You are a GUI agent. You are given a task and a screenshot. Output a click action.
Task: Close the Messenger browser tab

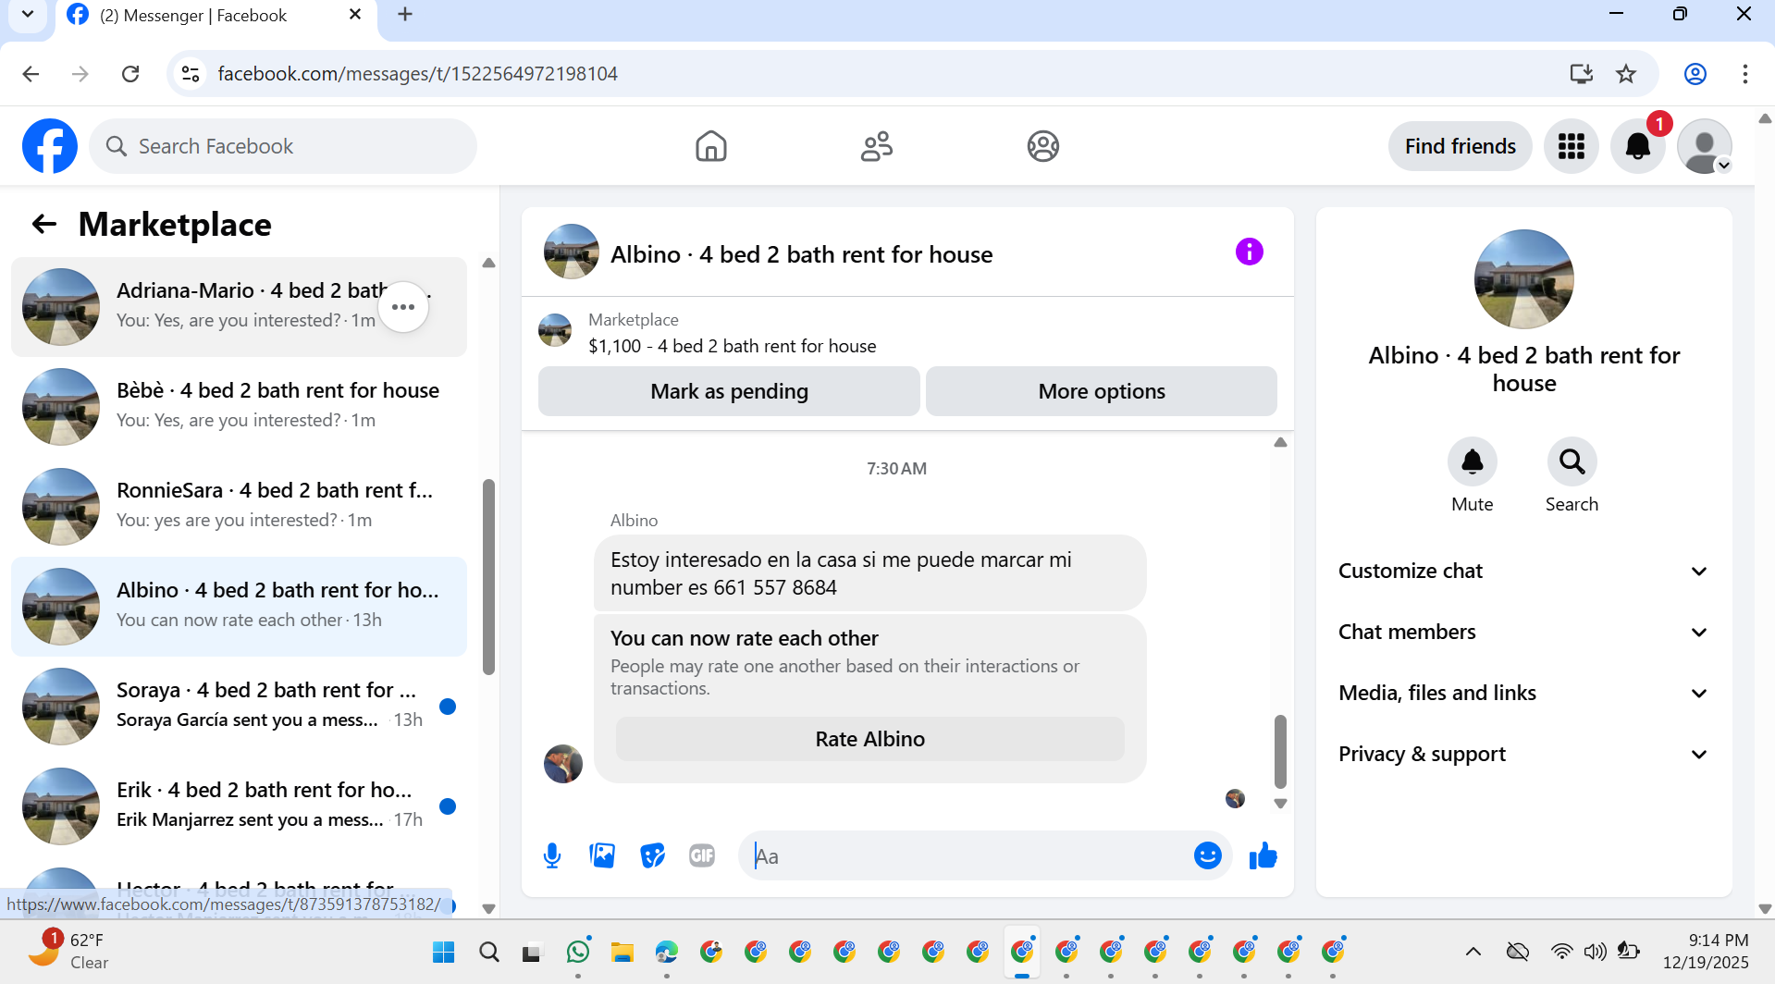[x=355, y=15]
